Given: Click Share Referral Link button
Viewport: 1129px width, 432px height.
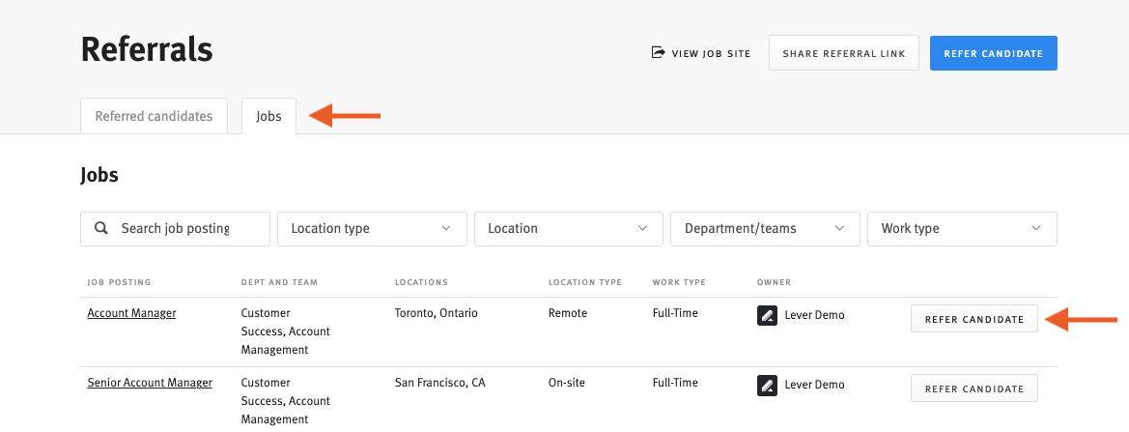Looking at the screenshot, I should 844,53.
